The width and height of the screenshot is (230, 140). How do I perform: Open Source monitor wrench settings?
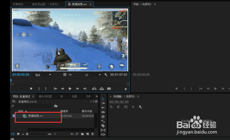[x=106, y=75]
